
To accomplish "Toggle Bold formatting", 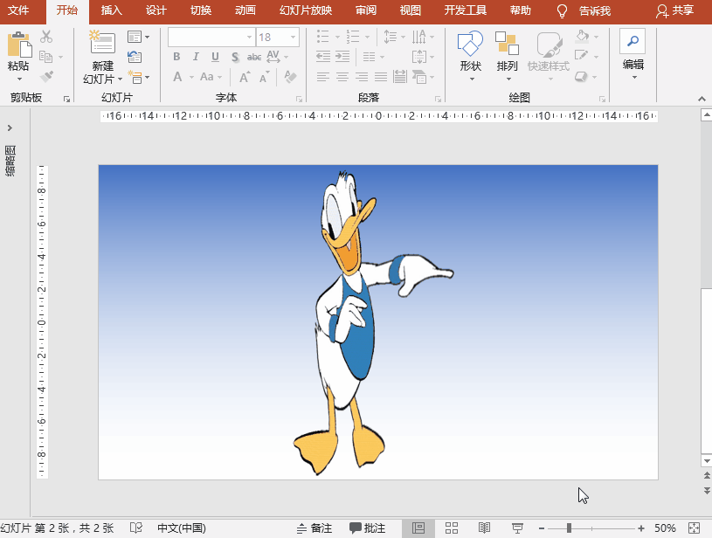I will (x=176, y=57).
